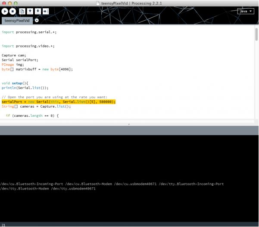Click the divider between editor and console
Viewport: 259px width, 227px height.
click(129, 124)
